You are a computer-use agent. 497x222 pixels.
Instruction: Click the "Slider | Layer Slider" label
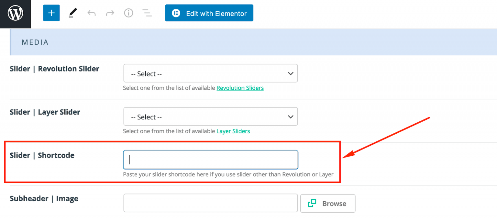click(45, 112)
